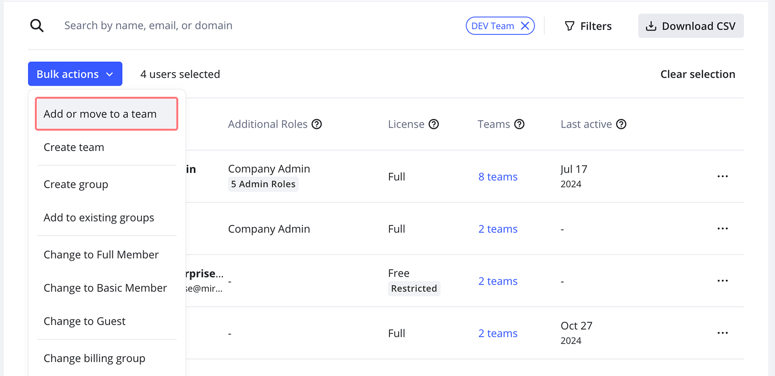Viewport: 775px width, 376px height.
Task: Choose Create team from bulk actions
Action: (x=74, y=148)
